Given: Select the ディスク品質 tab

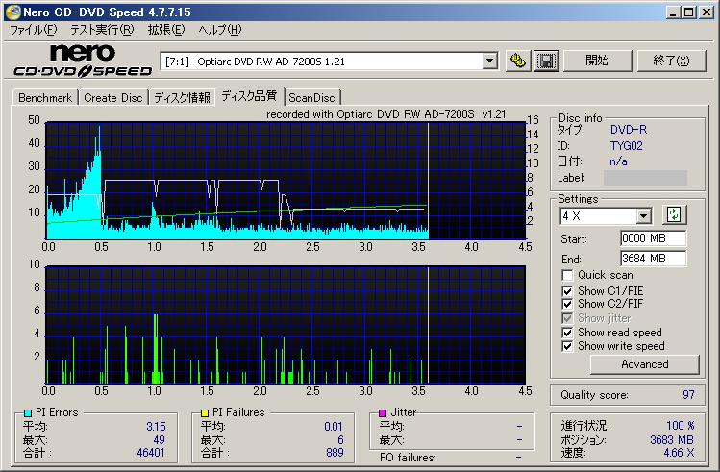Looking at the screenshot, I should (249, 96).
